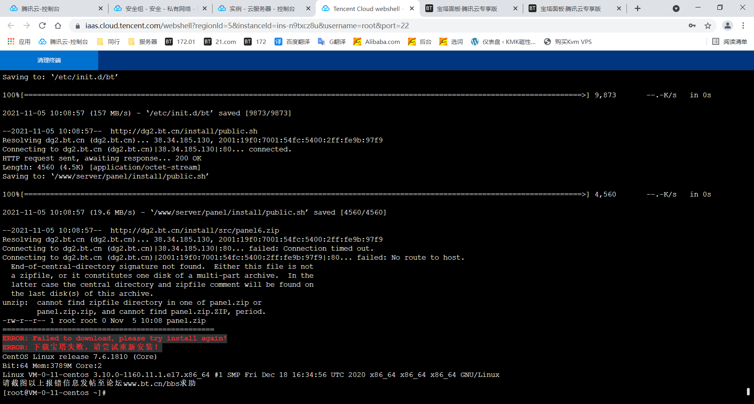Click the 'CentOS Linux release 7.6.1810' line

coord(80,357)
